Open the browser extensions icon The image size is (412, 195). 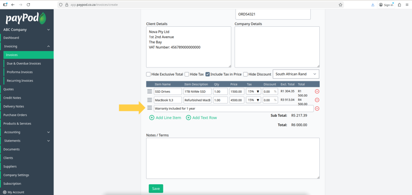pos(399,5)
